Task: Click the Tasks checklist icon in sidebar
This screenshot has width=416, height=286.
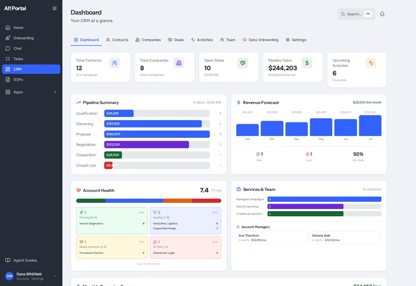Action: [8, 59]
